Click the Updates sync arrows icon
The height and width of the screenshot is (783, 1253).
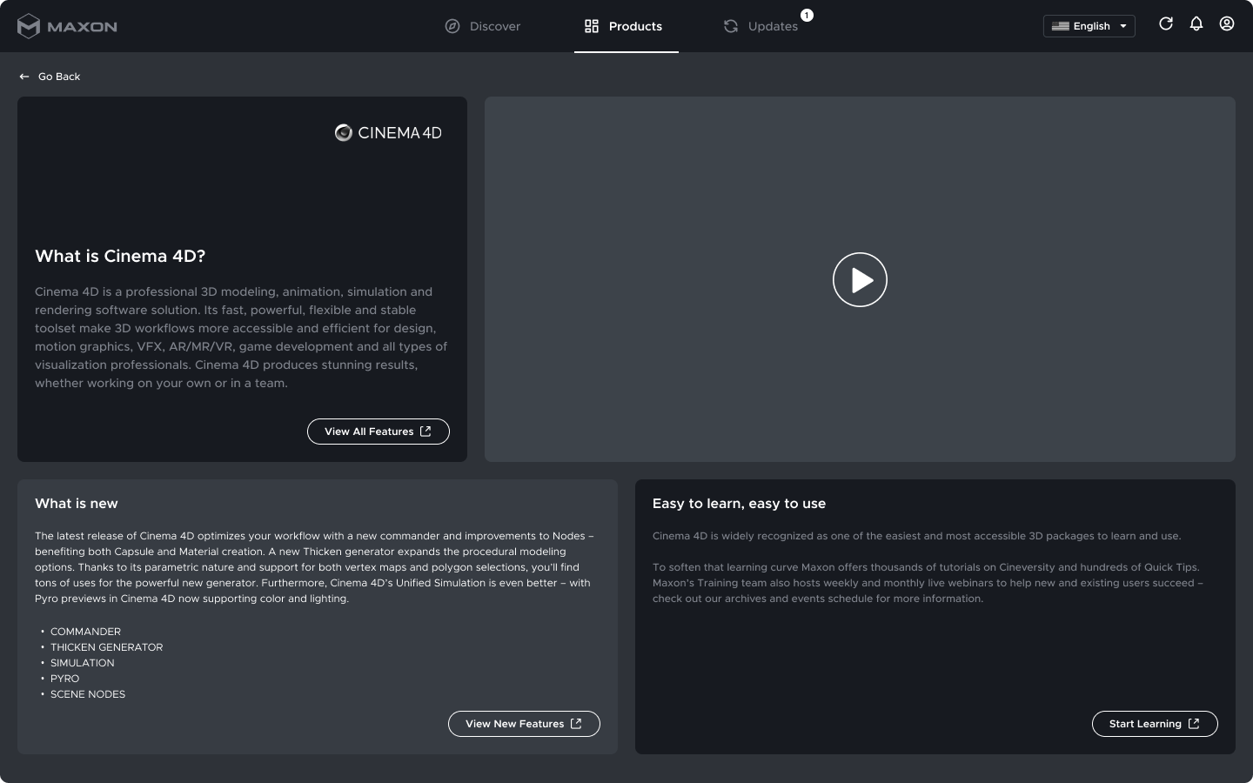[731, 26]
